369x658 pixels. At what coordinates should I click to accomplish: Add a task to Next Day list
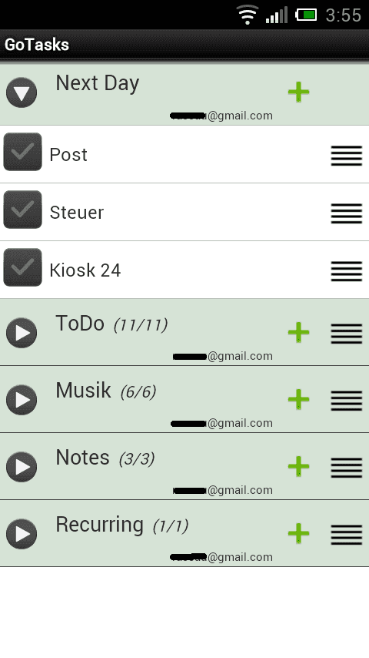pyautogui.click(x=298, y=92)
